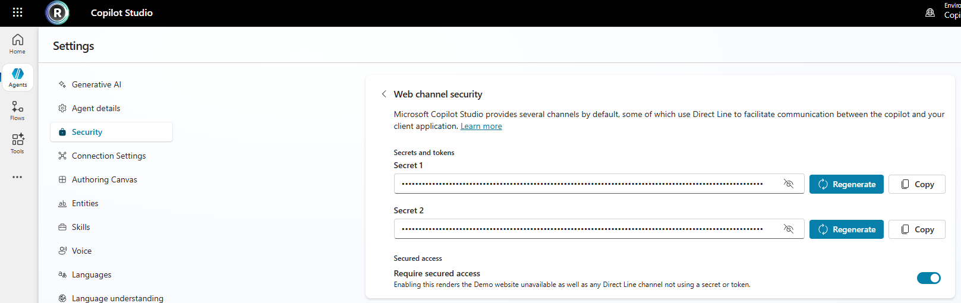Toggle the Require secured access switch

[x=928, y=278]
